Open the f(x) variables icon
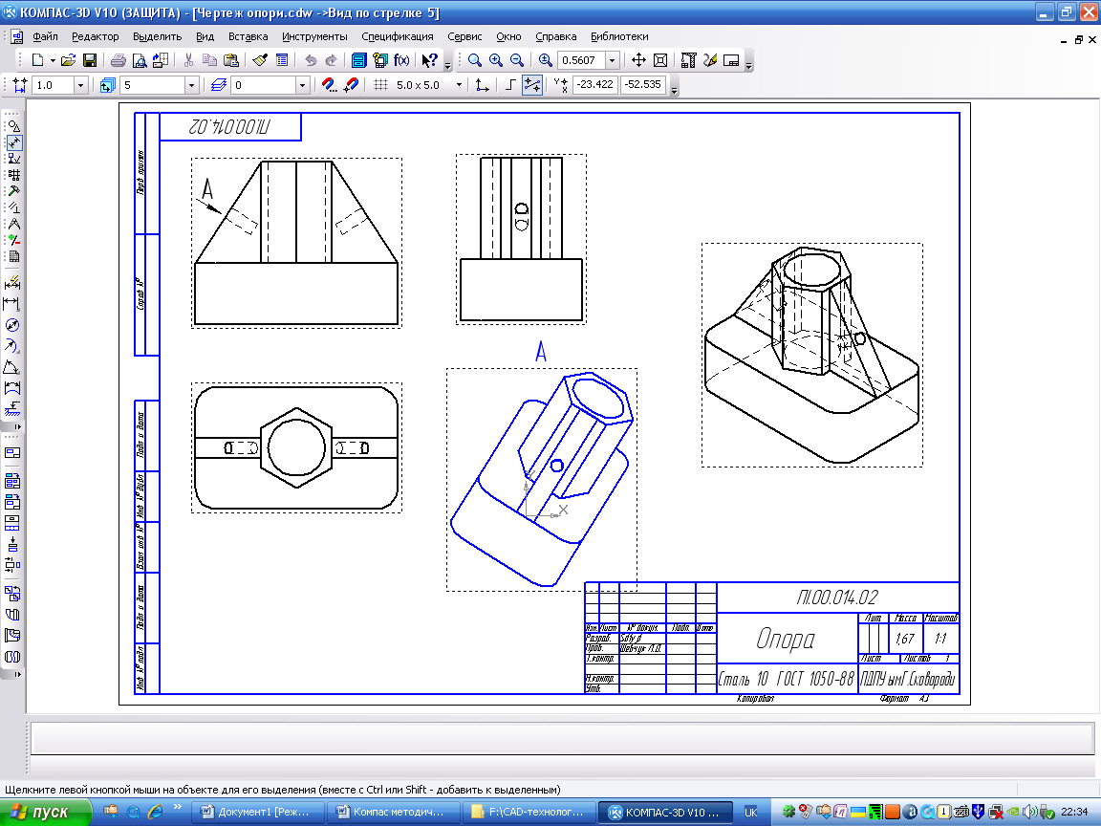The width and height of the screenshot is (1101, 826). pyautogui.click(x=401, y=60)
